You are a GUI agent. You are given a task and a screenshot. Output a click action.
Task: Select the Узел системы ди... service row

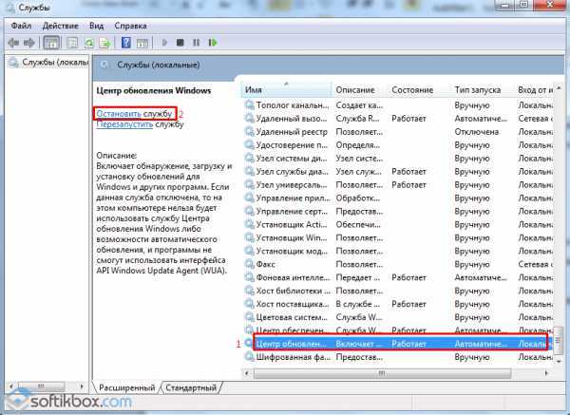(399, 159)
